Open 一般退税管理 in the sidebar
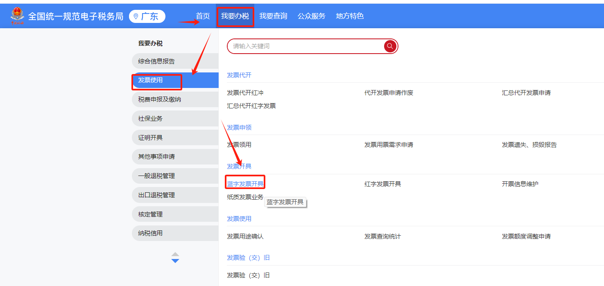The width and height of the screenshot is (604, 286). pyautogui.click(x=175, y=176)
